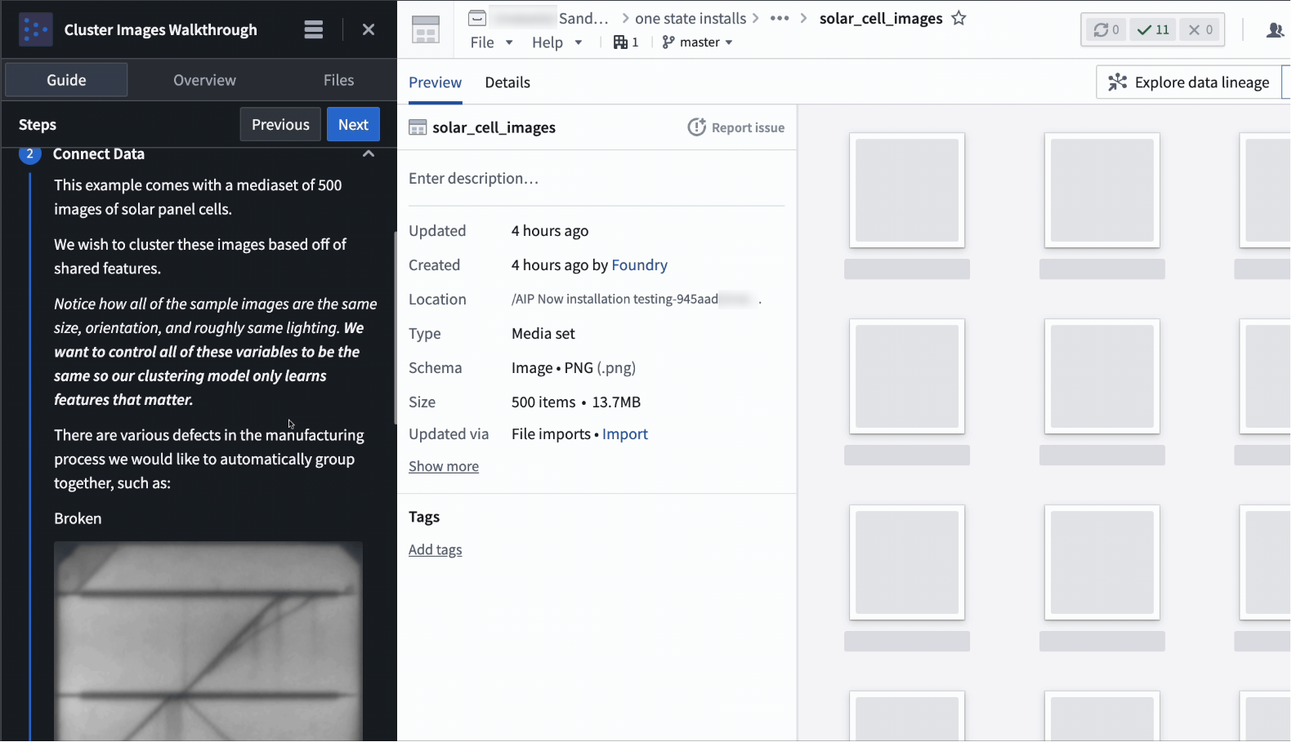1292x742 pixels.
Task: Collapse the Connect Data step
Action: (x=369, y=153)
